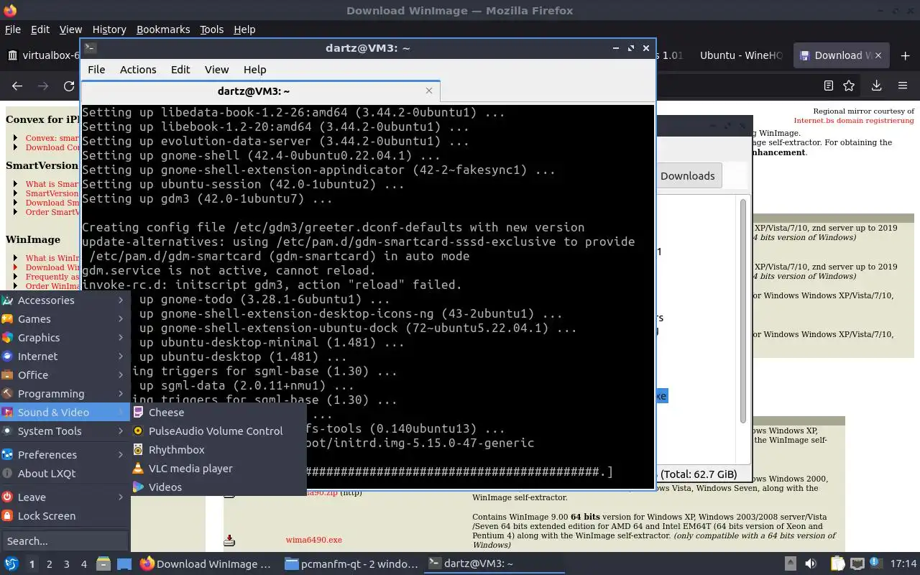Expand the Accessories category
Screen dimensions: 920x575
(65, 300)
